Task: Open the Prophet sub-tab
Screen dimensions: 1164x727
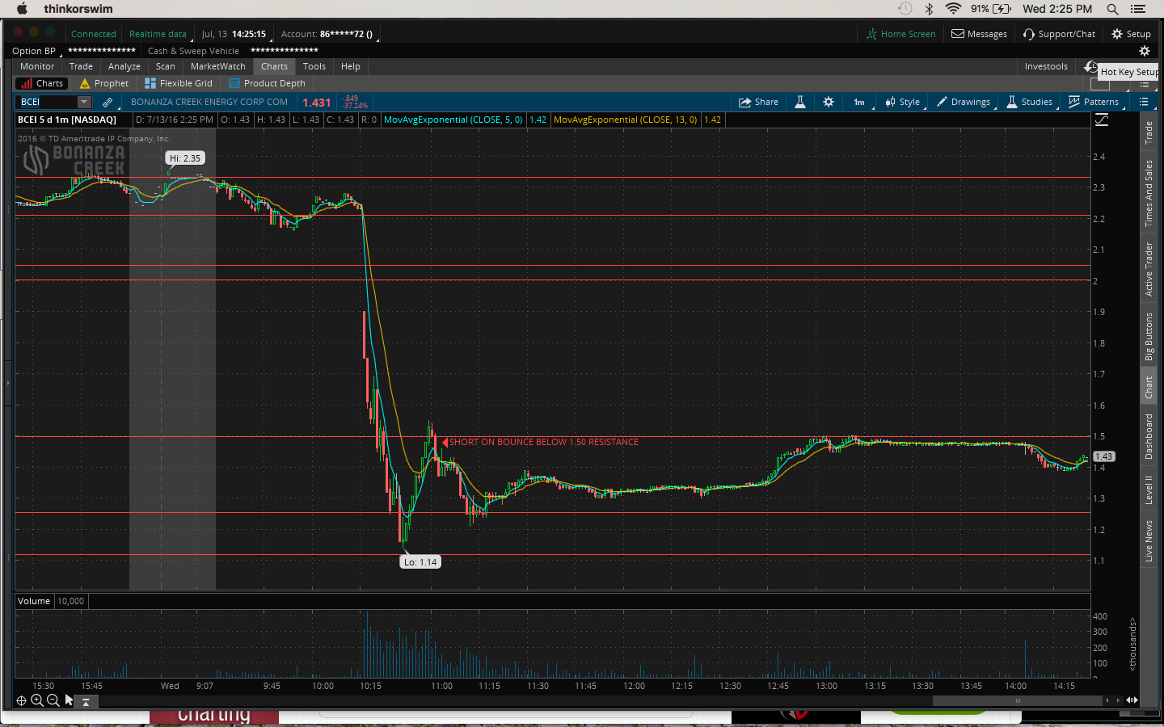Action: pos(104,83)
